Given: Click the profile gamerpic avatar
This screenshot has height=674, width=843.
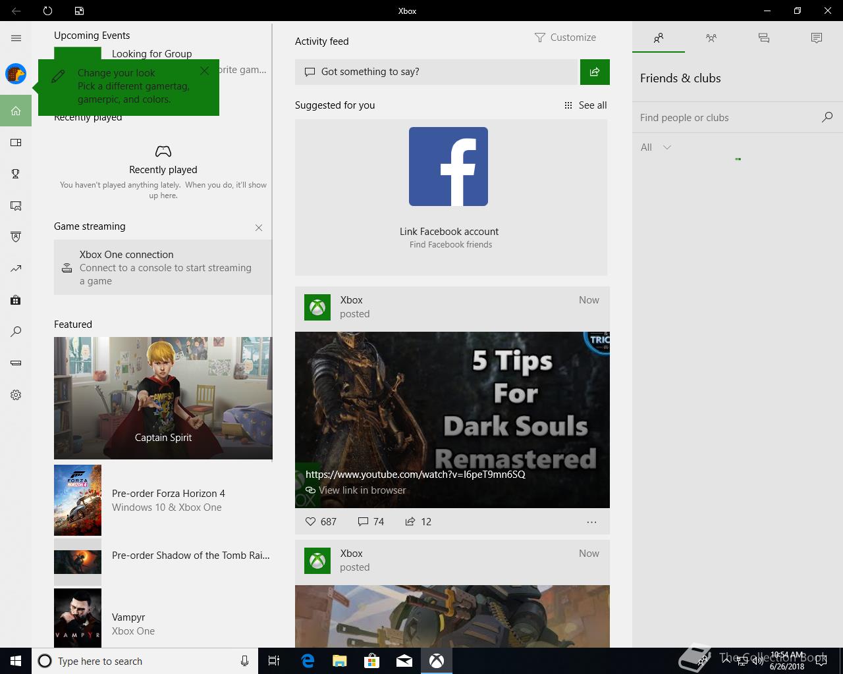Looking at the screenshot, I should click(x=16, y=74).
